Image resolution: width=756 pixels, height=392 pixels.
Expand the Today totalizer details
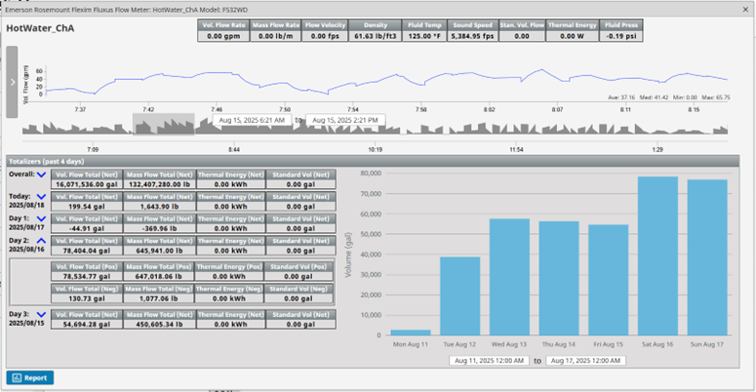click(x=41, y=196)
